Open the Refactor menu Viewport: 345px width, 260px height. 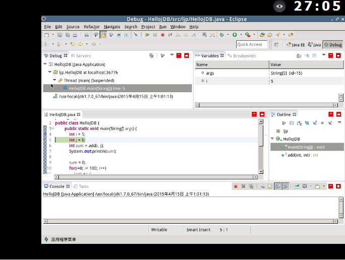[92, 27]
